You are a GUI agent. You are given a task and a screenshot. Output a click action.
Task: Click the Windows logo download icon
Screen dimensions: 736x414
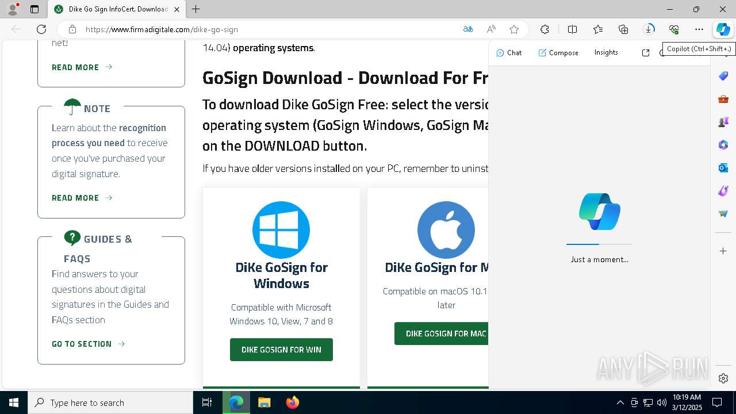[x=281, y=230]
